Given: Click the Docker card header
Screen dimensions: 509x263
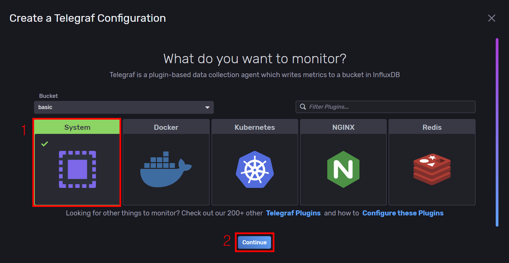Looking at the screenshot, I should click(166, 127).
